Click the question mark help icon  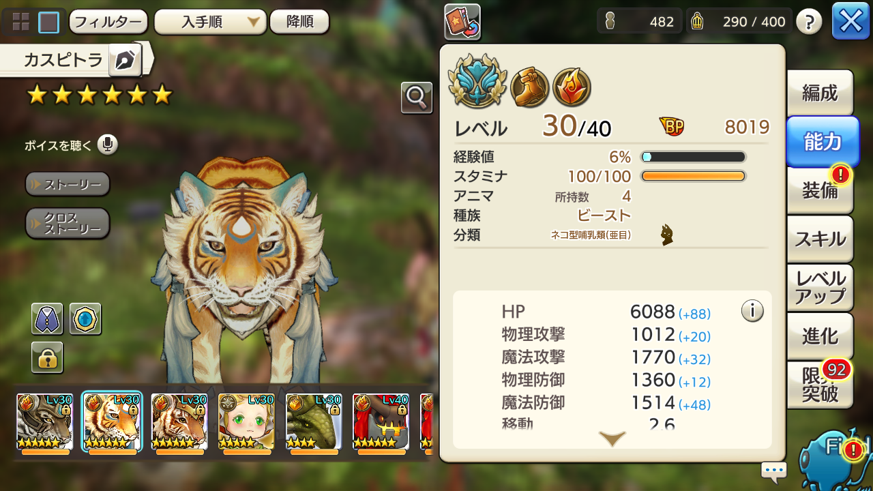coord(809,22)
